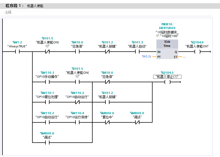Select normally open 调试 %M800.0 contact
This screenshot has height=157, width=220.
click(47, 143)
